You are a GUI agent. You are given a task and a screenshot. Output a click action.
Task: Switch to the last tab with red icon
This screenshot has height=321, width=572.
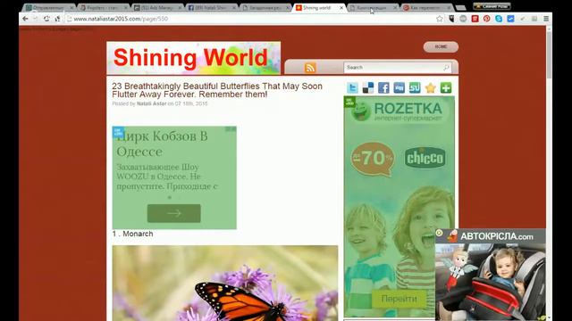(x=426, y=8)
